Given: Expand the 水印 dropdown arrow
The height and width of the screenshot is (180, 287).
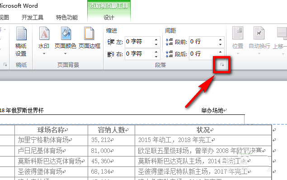Looking at the screenshot, I should click(44, 54).
